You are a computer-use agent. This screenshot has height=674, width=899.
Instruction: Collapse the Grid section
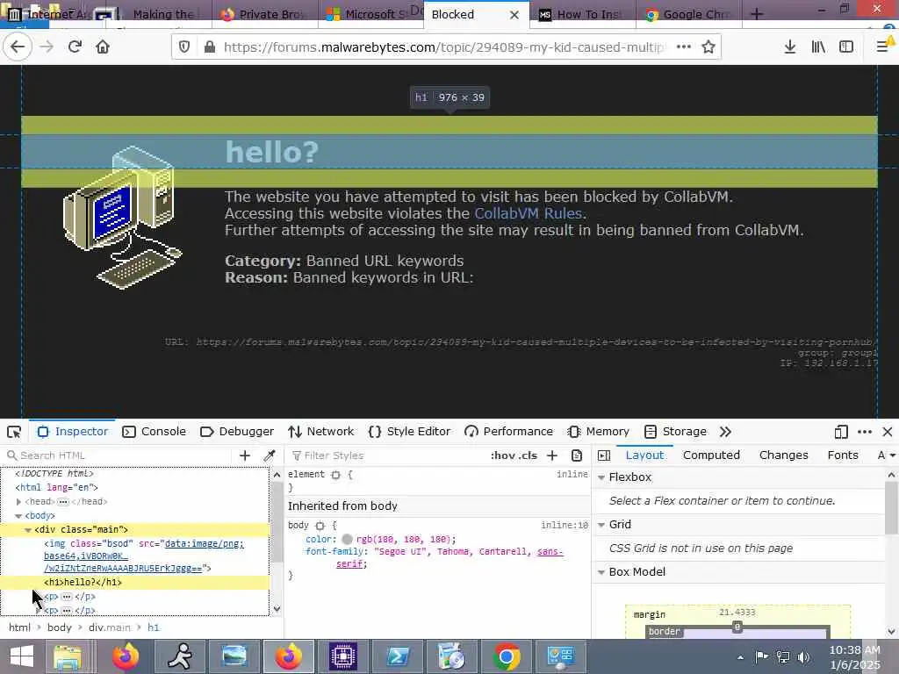point(601,525)
